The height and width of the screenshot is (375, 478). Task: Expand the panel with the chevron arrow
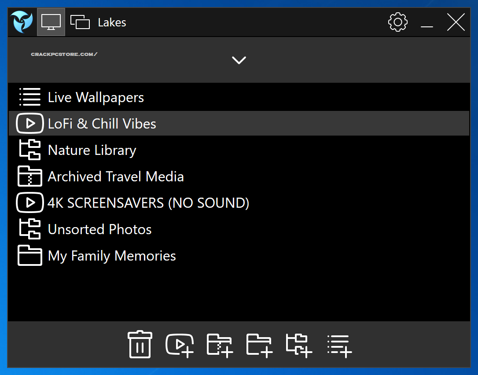(239, 60)
